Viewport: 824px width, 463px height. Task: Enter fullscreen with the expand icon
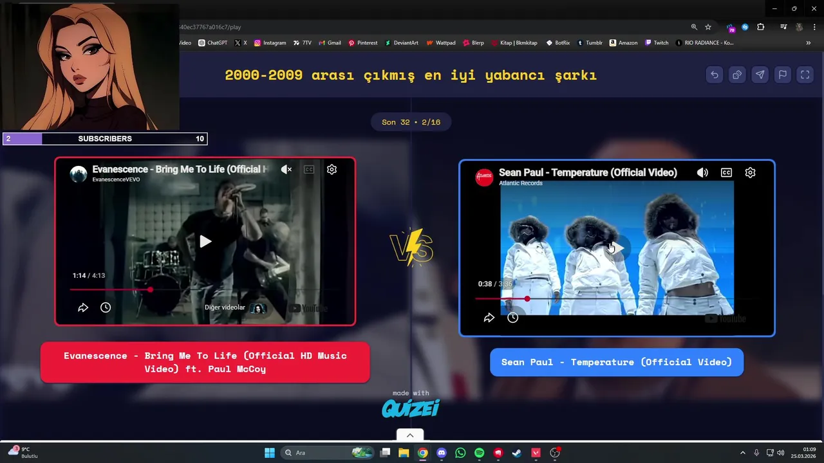tap(805, 75)
